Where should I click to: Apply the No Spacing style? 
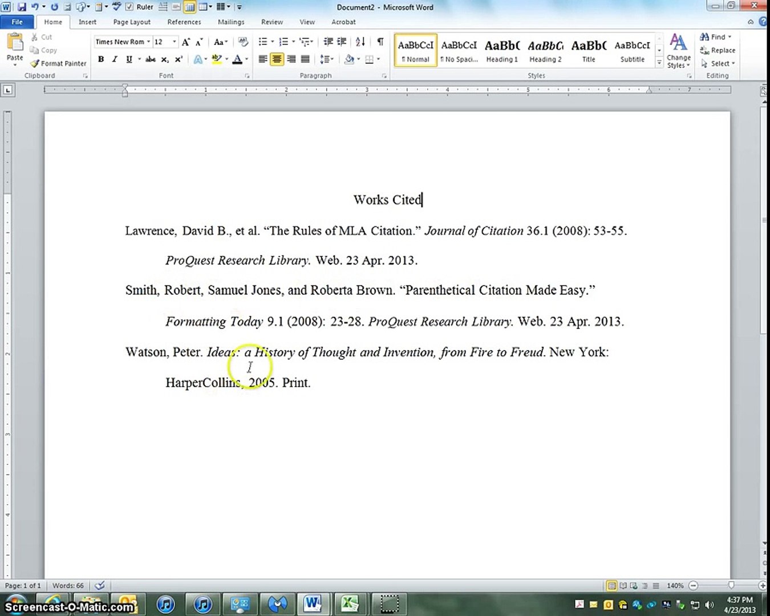coord(459,50)
